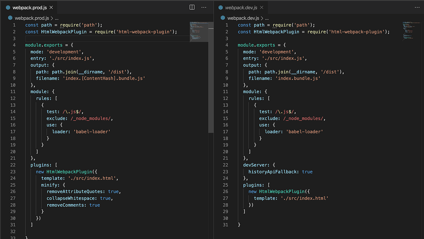This screenshot has width=424, height=239.
Task: Expand the breadcrumb ellipsis in webpack.prod.js
Action: pyautogui.click(x=57, y=18)
